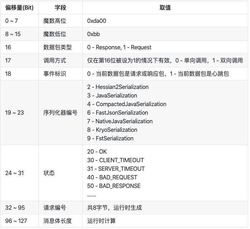This screenshot has height=229, width=250.
Task: Select the 调用方式 field cell
Action: coord(55,60)
